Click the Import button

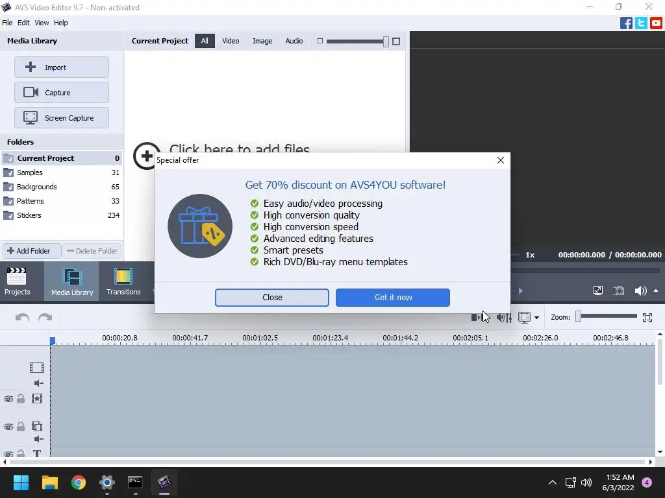62,67
